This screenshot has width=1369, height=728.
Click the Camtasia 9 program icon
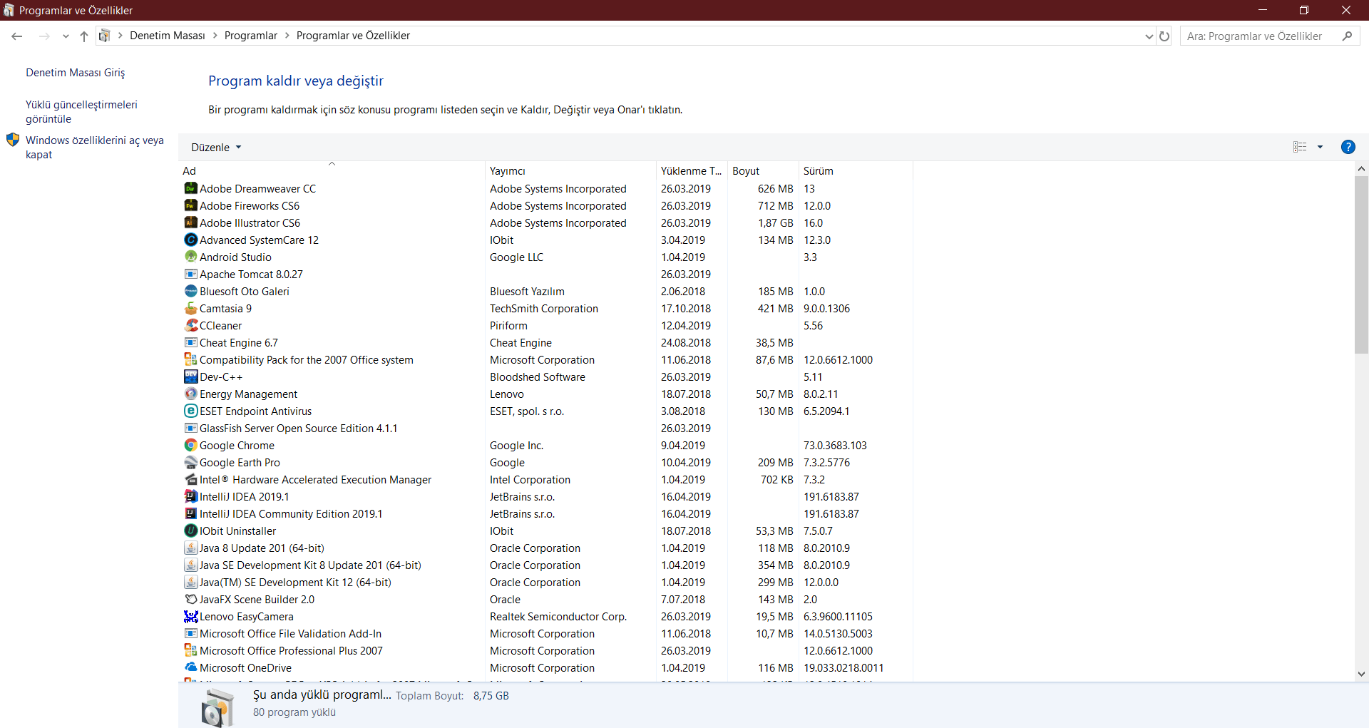pyautogui.click(x=190, y=308)
